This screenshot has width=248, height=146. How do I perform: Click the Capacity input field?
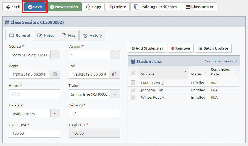coord(94,113)
